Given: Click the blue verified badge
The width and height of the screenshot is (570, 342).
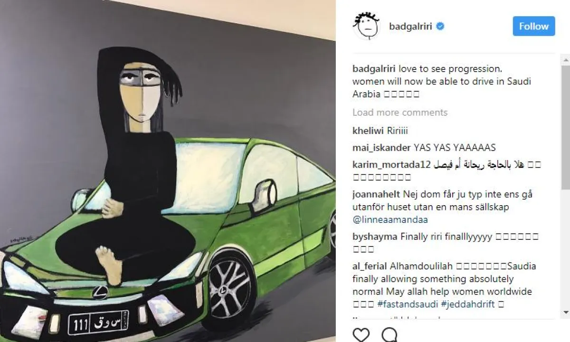Looking at the screenshot, I should click(440, 26).
